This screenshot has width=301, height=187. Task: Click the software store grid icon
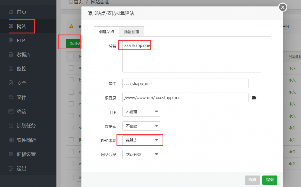tap(11, 140)
